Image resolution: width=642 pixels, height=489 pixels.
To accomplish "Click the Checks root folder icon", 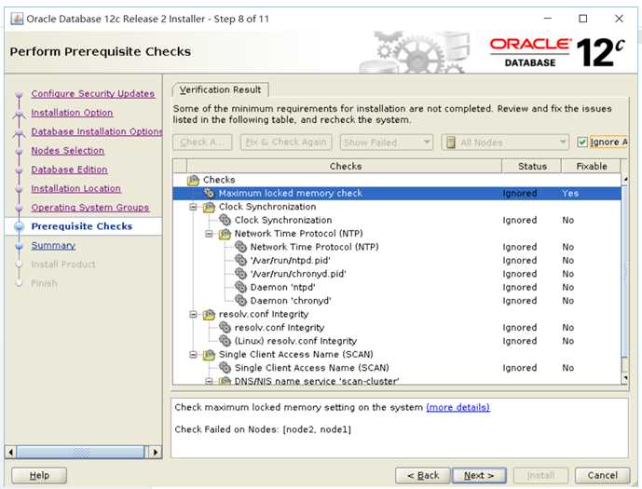I will 193,180.
